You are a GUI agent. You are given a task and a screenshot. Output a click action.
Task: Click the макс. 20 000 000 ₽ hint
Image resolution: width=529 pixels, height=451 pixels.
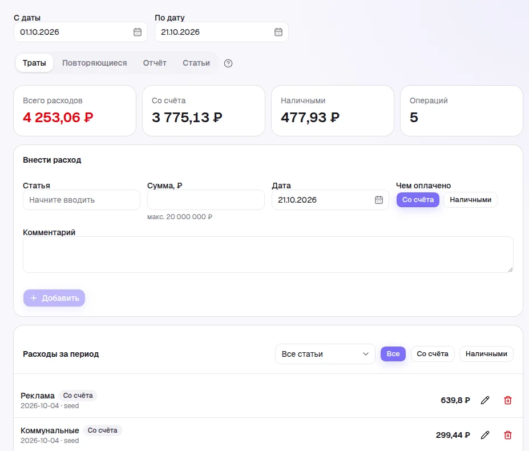180,217
